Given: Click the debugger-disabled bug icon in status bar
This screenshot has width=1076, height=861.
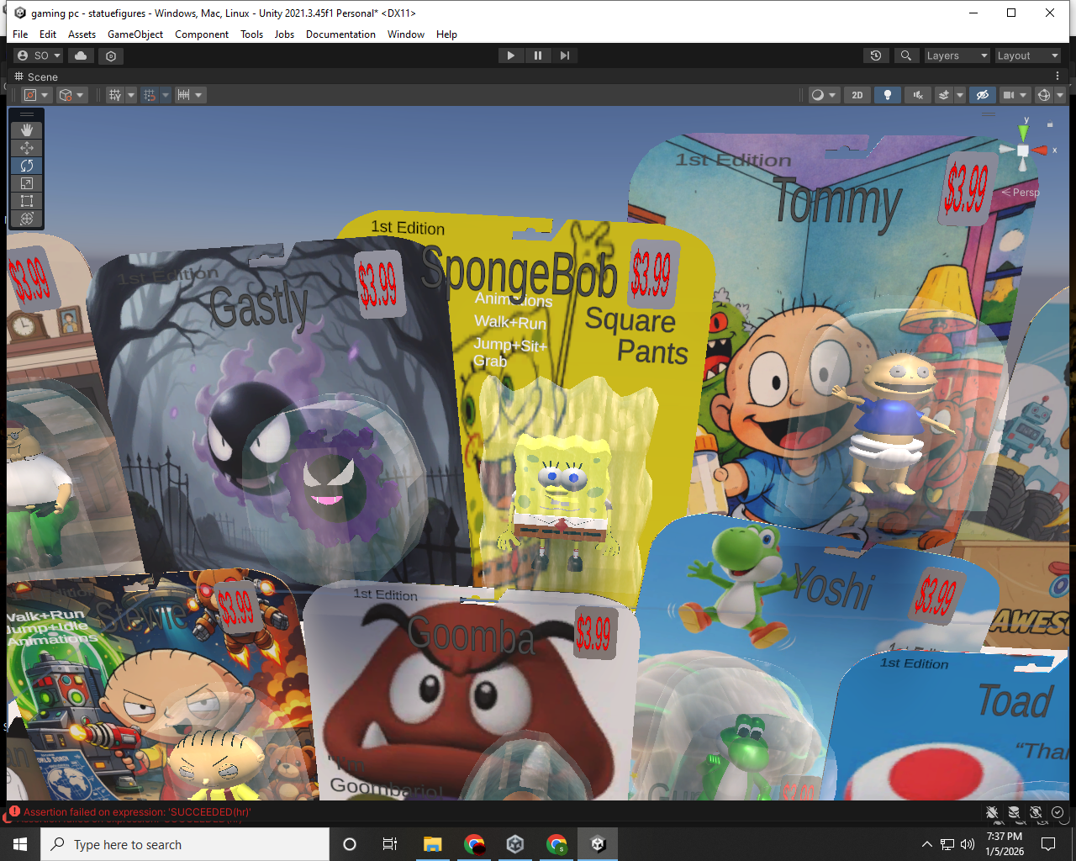Looking at the screenshot, I should point(992,812).
